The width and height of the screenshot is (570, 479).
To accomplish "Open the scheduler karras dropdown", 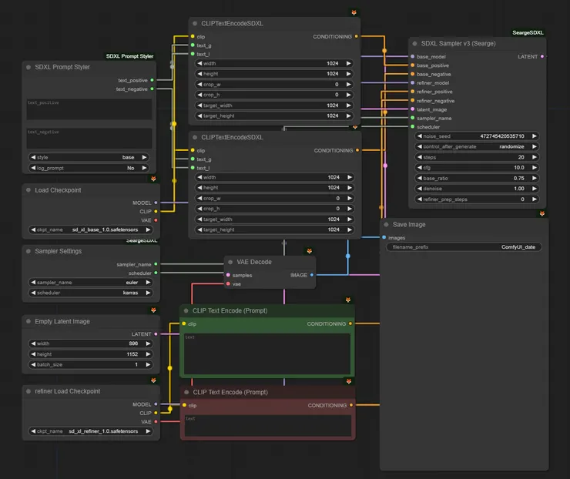I will [90, 293].
